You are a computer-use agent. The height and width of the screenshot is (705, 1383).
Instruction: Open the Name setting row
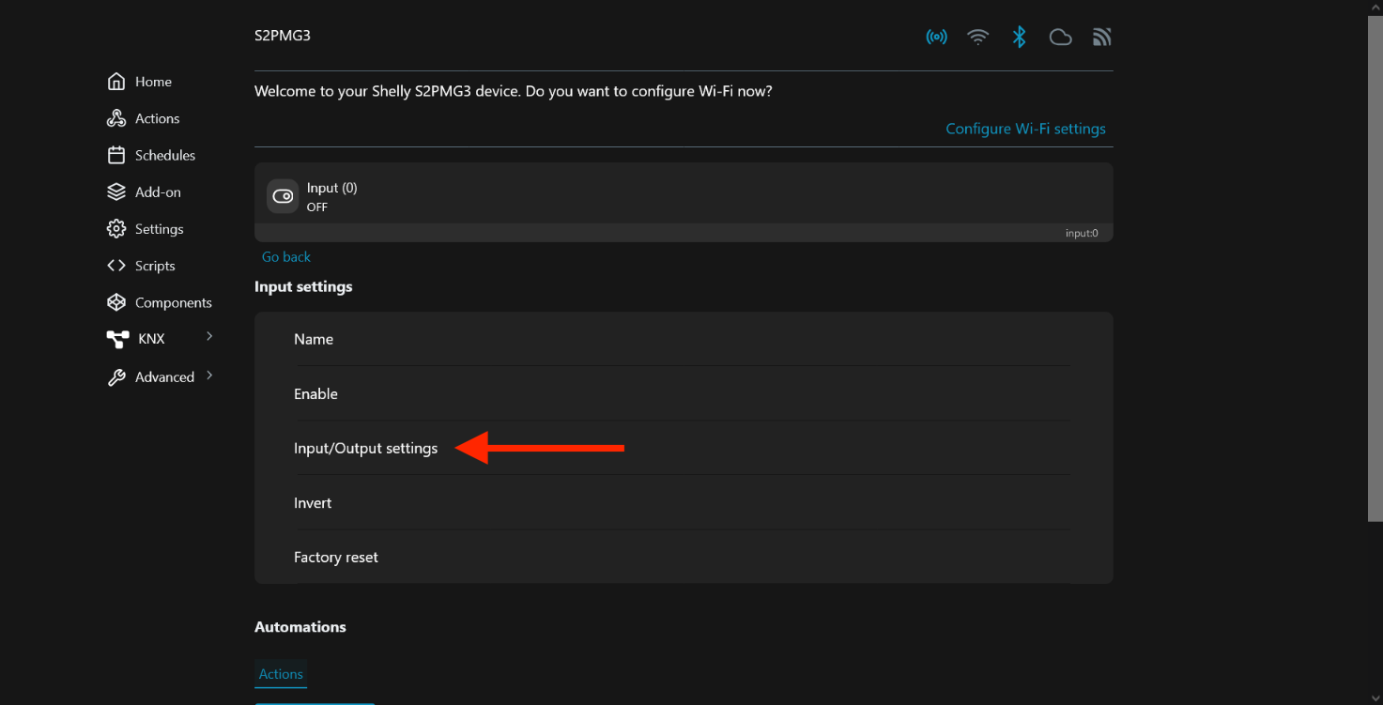tap(314, 339)
